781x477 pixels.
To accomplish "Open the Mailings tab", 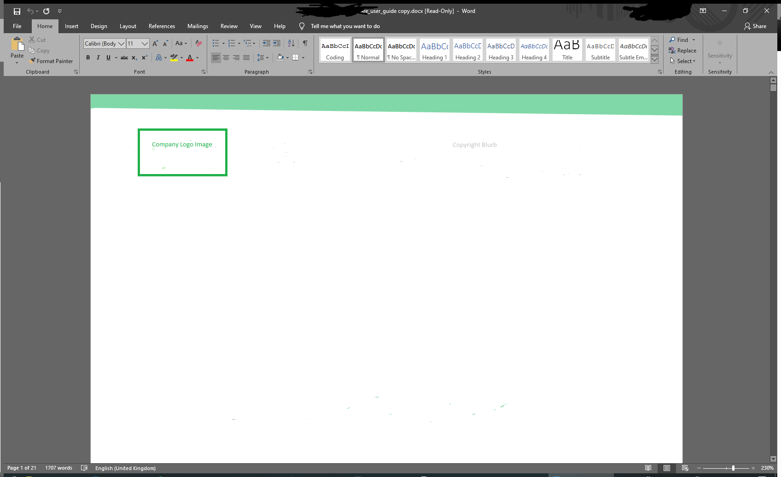I will pyautogui.click(x=198, y=26).
